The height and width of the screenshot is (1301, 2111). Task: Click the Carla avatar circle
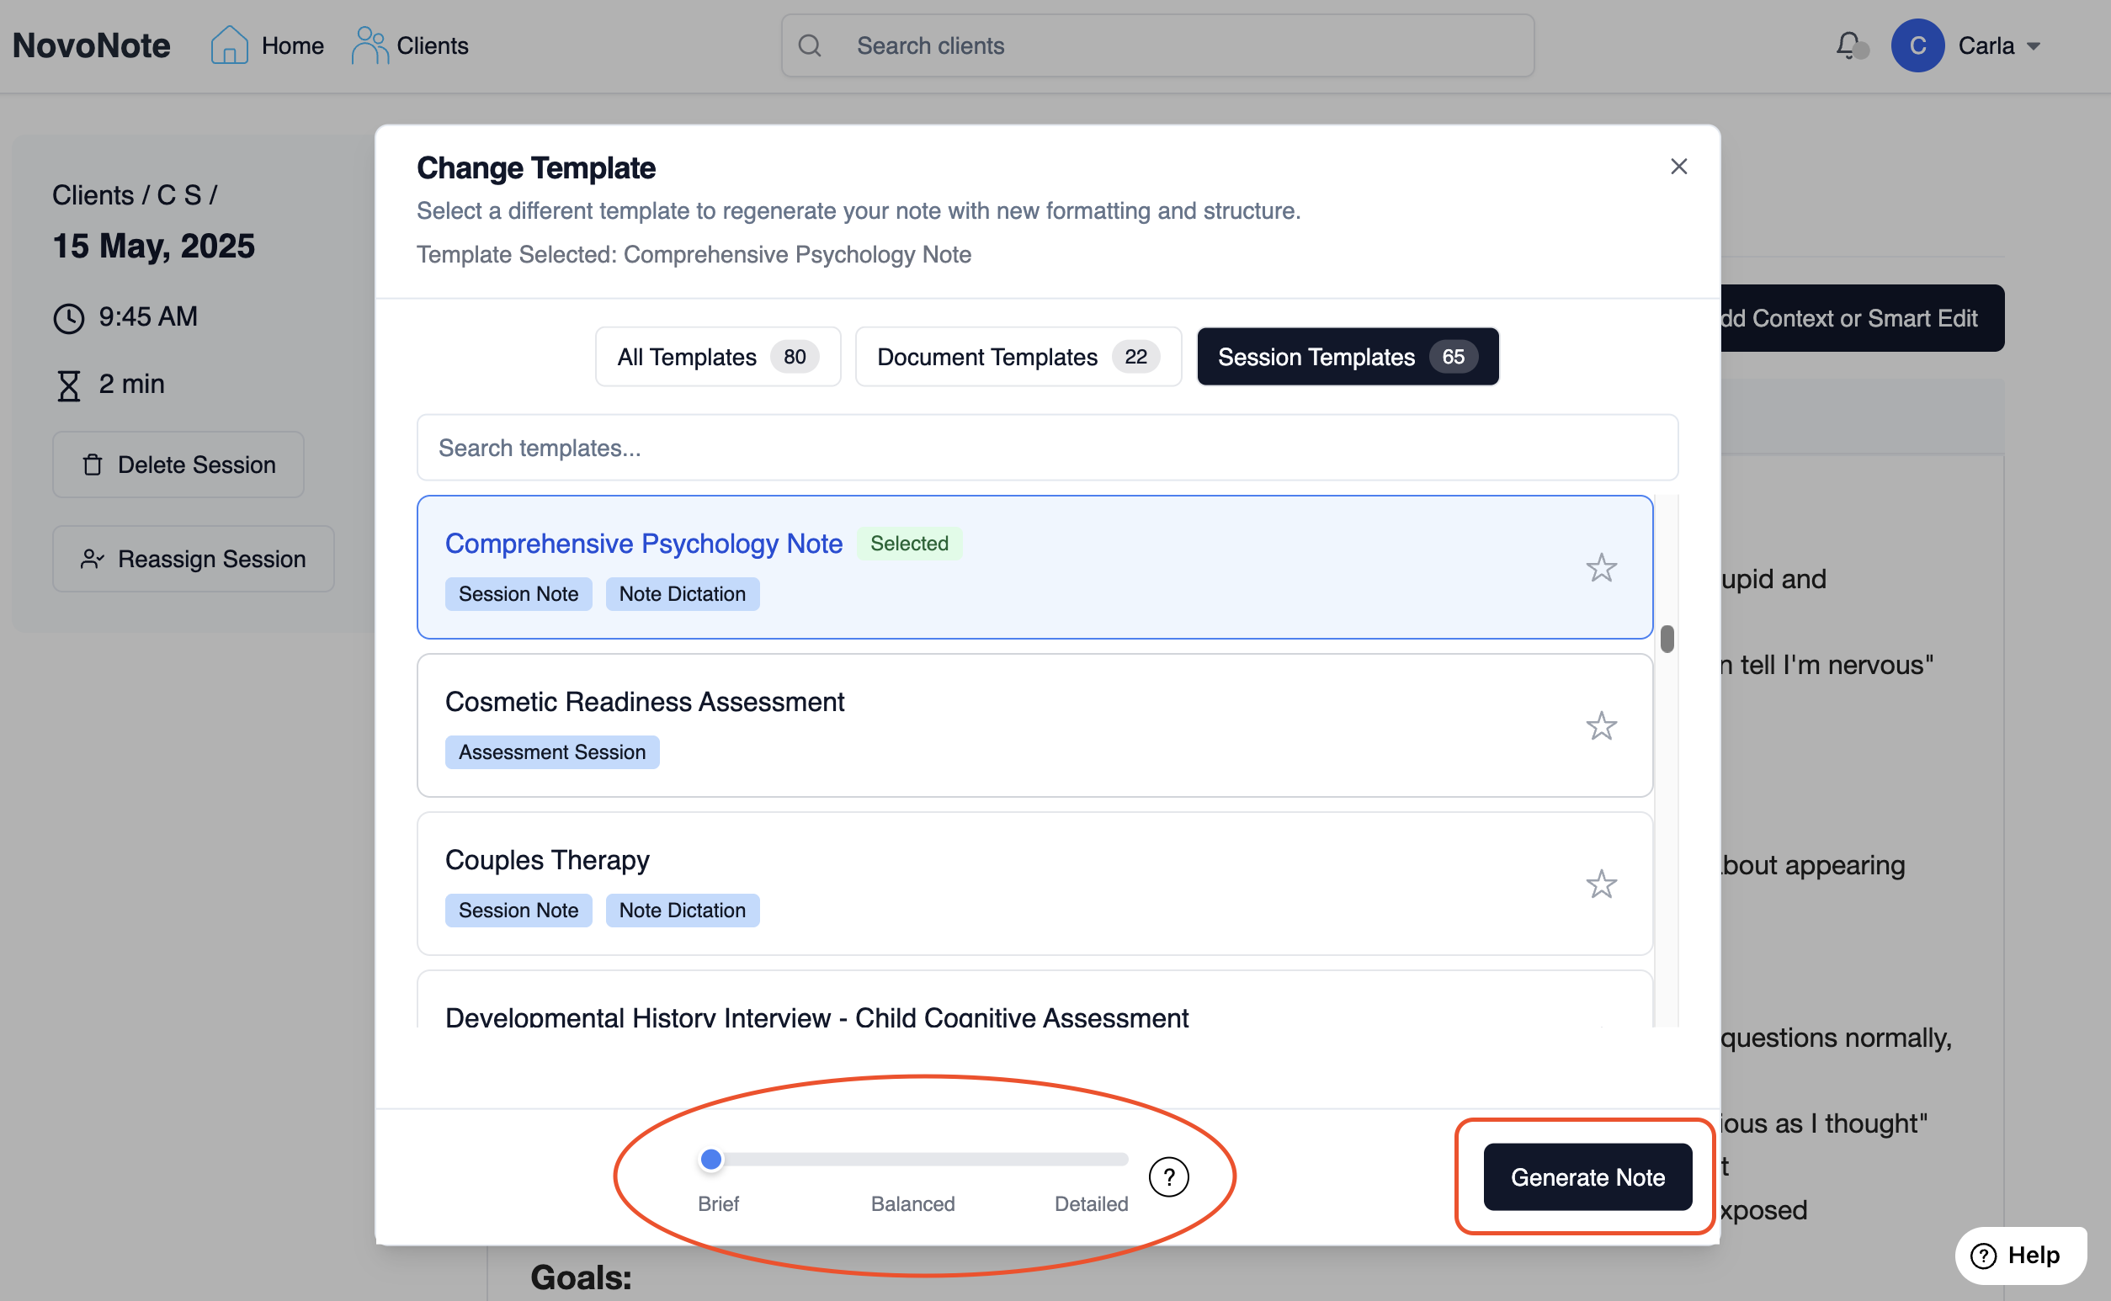1917,45
